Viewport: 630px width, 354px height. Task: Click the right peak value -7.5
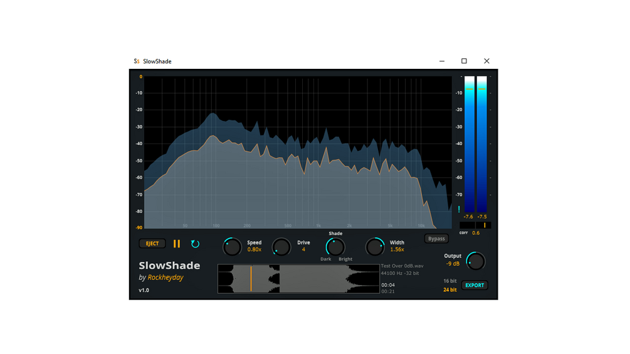[481, 217]
